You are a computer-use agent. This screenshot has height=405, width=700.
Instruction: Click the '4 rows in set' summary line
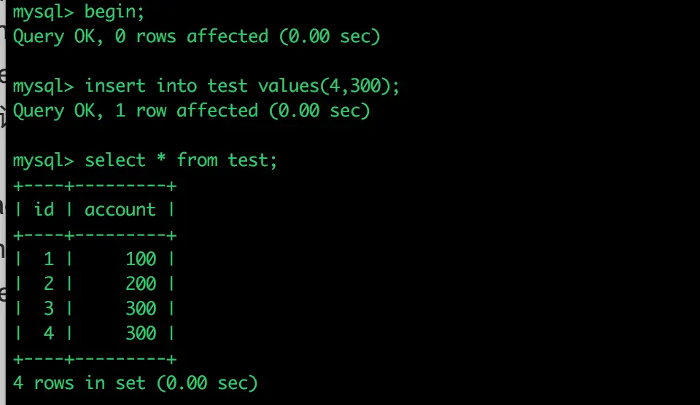[136, 383]
